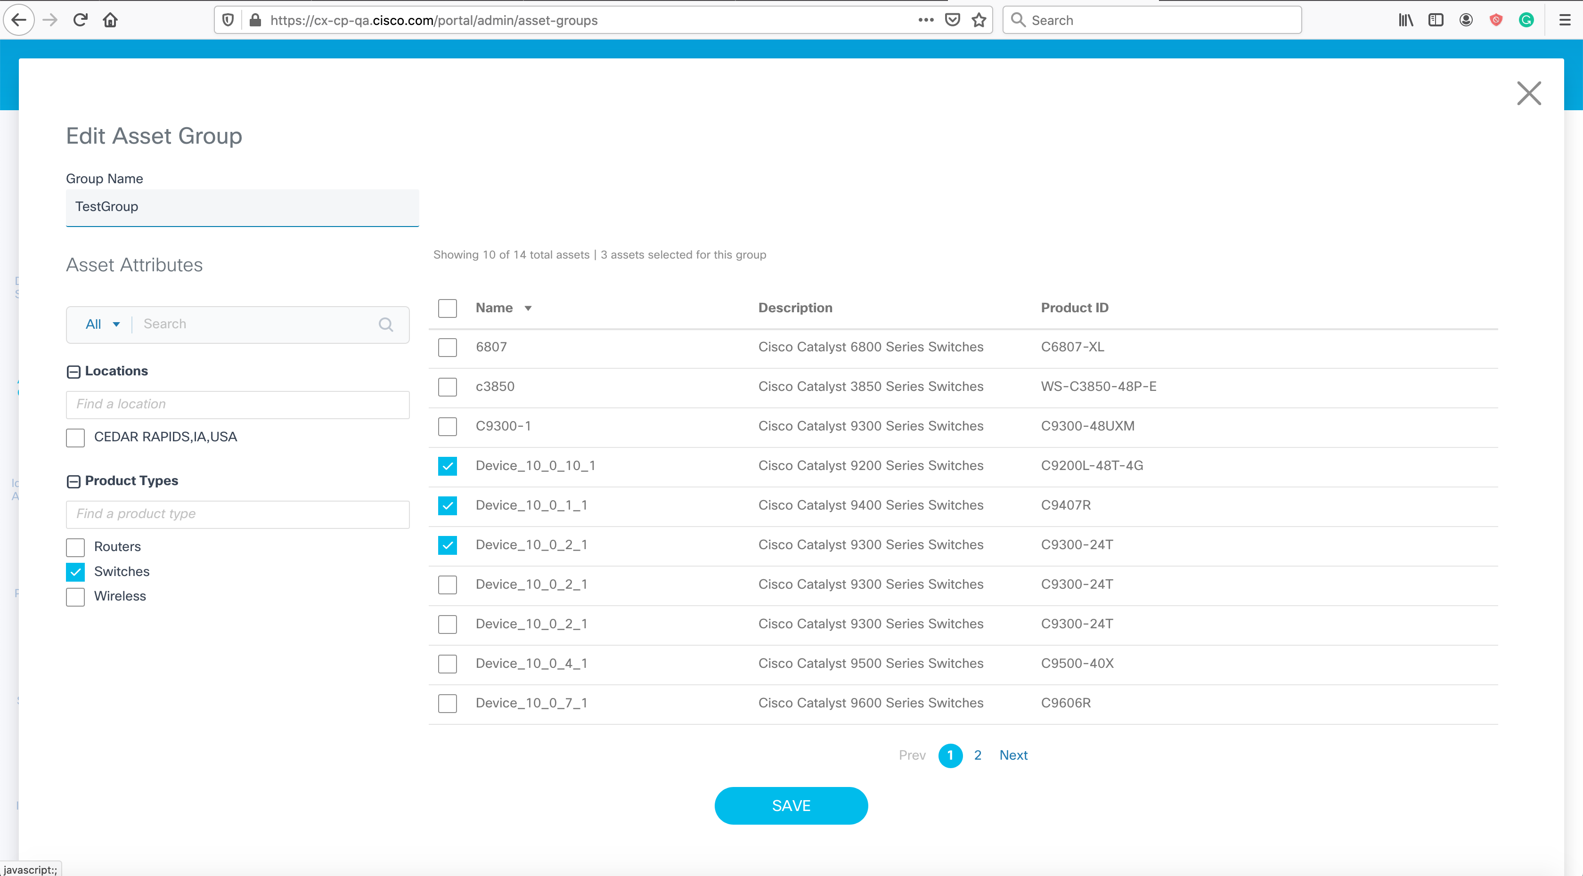Click the browser reload icon

pyautogui.click(x=80, y=20)
